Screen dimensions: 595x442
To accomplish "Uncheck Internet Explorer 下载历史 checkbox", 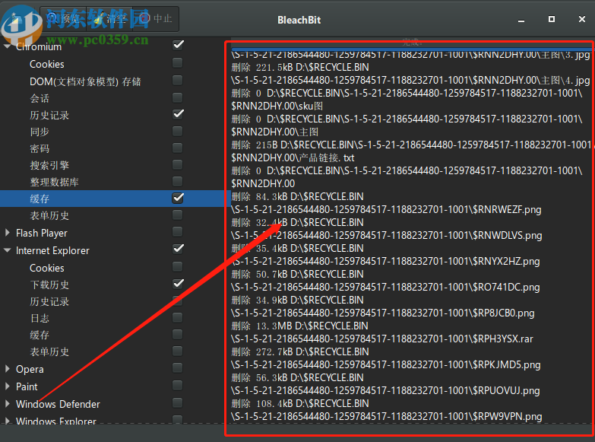I will tap(178, 284).
